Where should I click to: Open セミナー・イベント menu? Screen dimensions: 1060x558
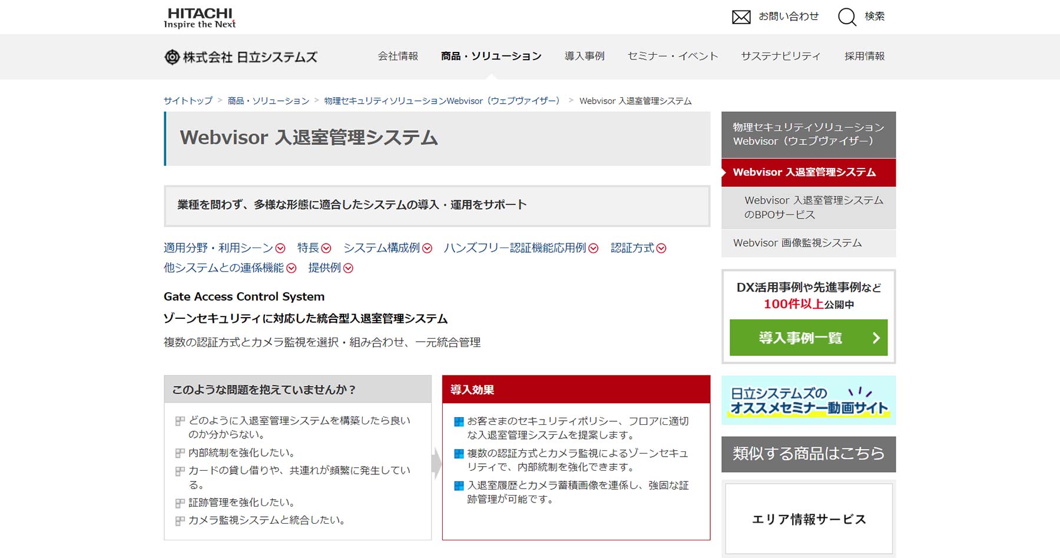click(673, 56)
